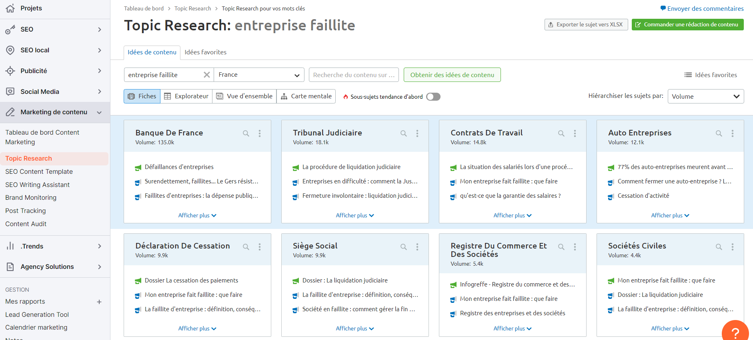Open Brand Monitoring in sidebar
This screenshot has width=753, height=340.
pos(31,198)
